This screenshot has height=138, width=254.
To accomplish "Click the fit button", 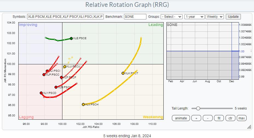I will click(x=219, y=118).
